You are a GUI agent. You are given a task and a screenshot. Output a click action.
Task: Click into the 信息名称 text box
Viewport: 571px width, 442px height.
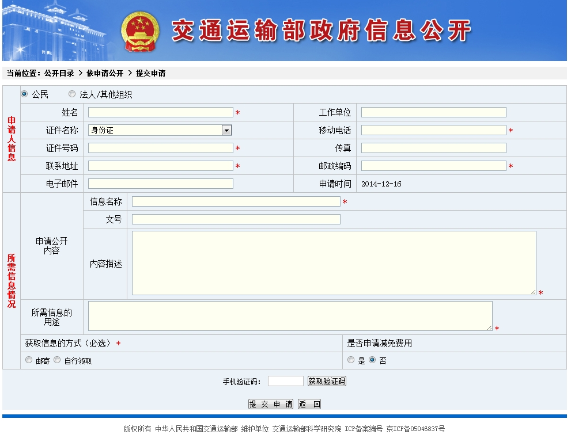tap(236, 201)
